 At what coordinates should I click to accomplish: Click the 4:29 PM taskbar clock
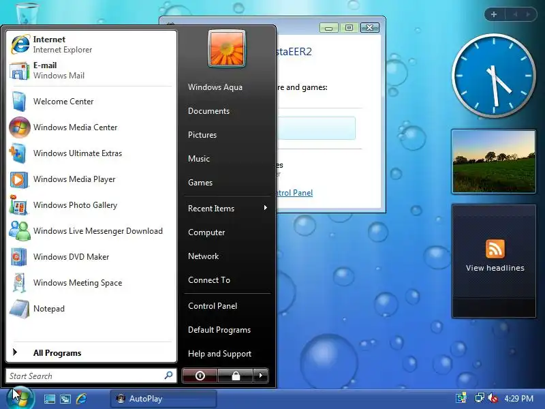518,398
